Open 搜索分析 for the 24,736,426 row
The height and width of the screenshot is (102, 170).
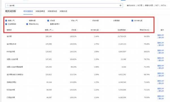click(x=161, y=35)
